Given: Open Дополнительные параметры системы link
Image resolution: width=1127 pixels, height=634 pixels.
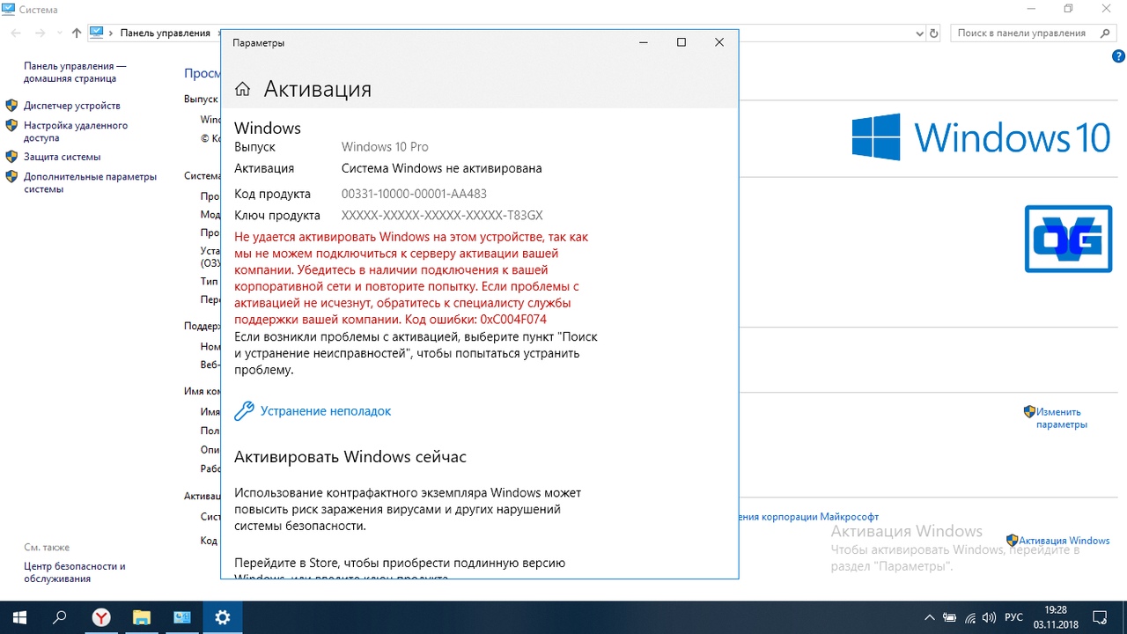Looking at the screenshot, I should tap(90, 182).
